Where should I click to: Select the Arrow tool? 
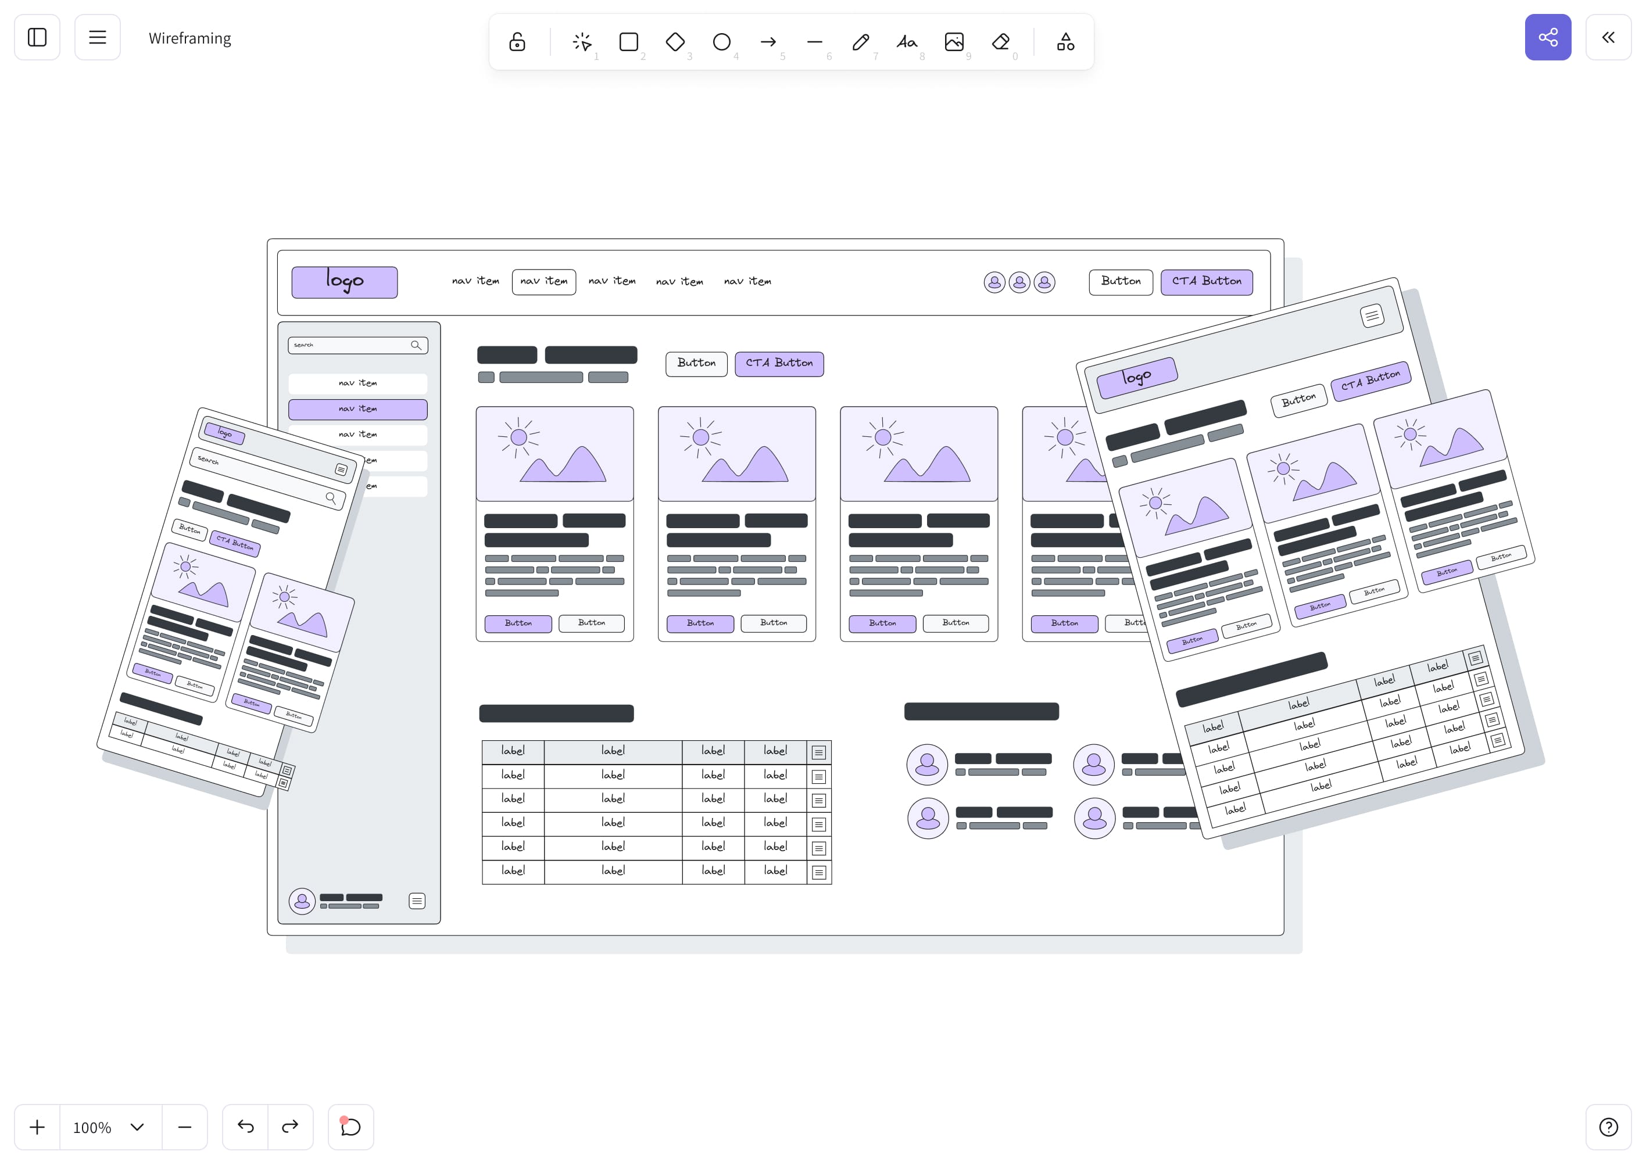click(x=769, y=42)
